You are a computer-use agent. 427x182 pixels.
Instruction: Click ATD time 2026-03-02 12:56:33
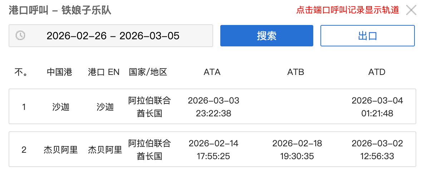tap(377, 150)
